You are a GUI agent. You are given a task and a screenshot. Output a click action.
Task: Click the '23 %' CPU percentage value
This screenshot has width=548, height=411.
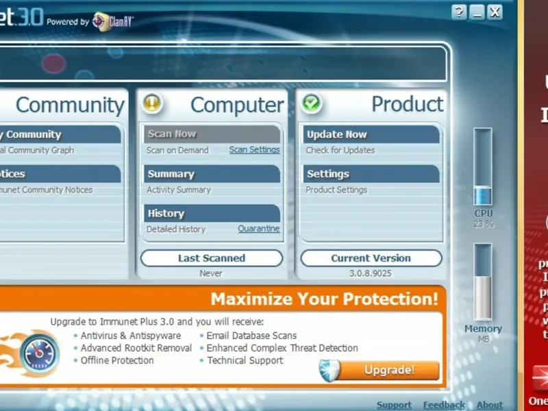pos(484,224)
